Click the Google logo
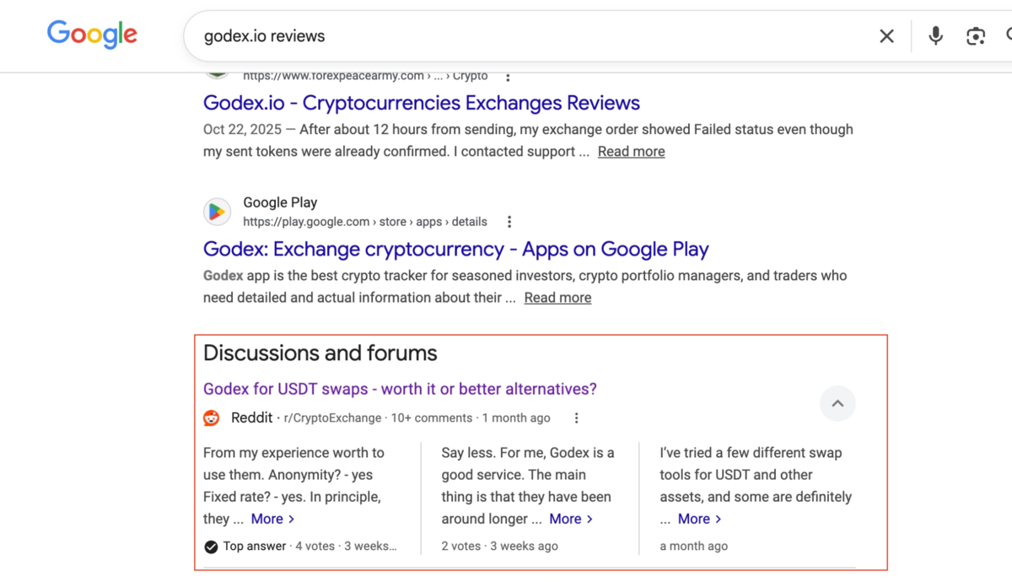 click(x=92, y=34)
